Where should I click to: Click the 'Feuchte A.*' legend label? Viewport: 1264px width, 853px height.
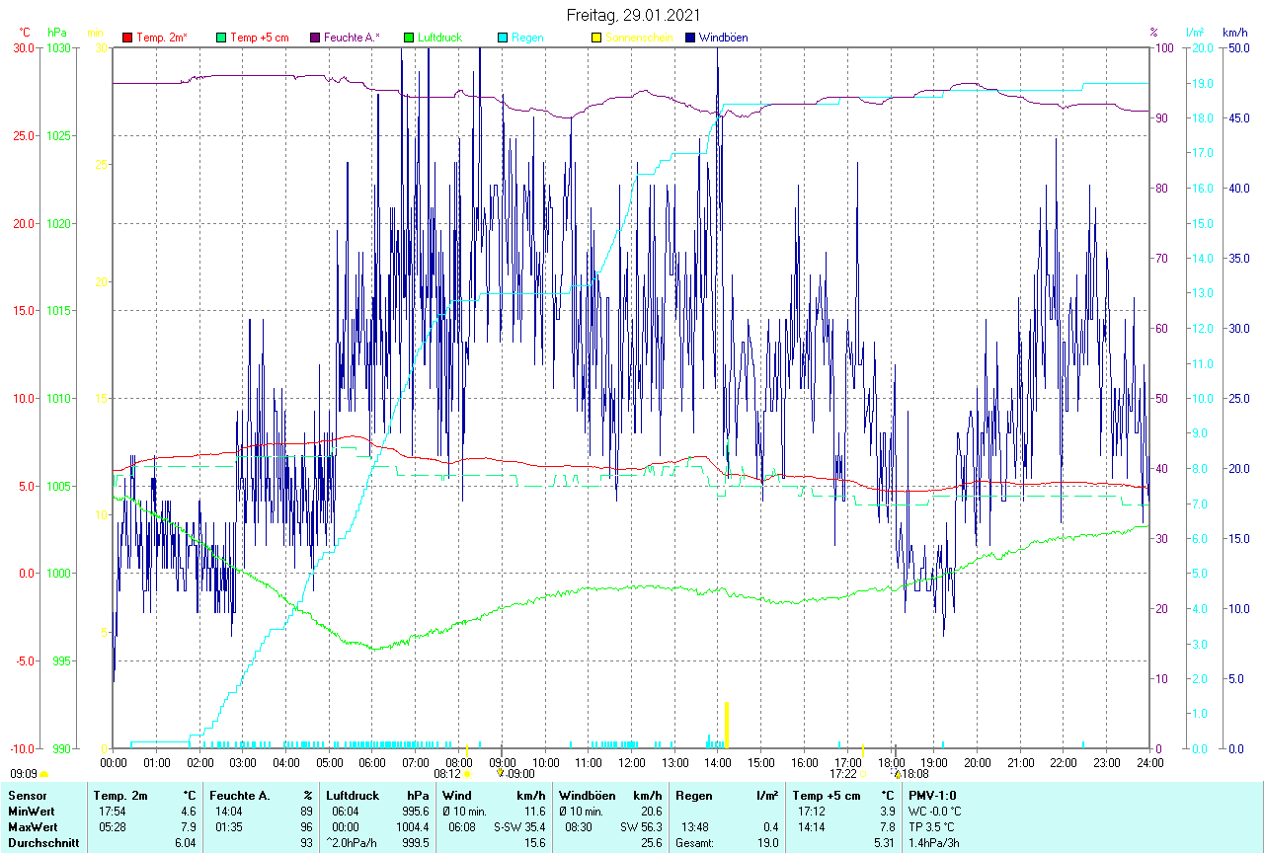(353, 38)
